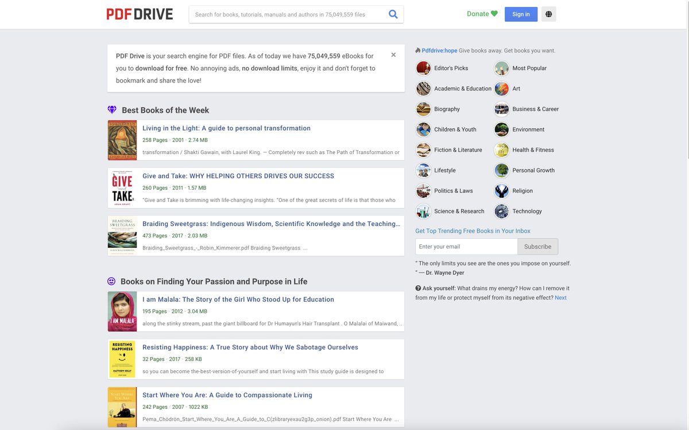Click Give and Take cover thumbnail
The height and width of the screenshot is (430, 689).
pyautogui.click(x=122, y=188)
